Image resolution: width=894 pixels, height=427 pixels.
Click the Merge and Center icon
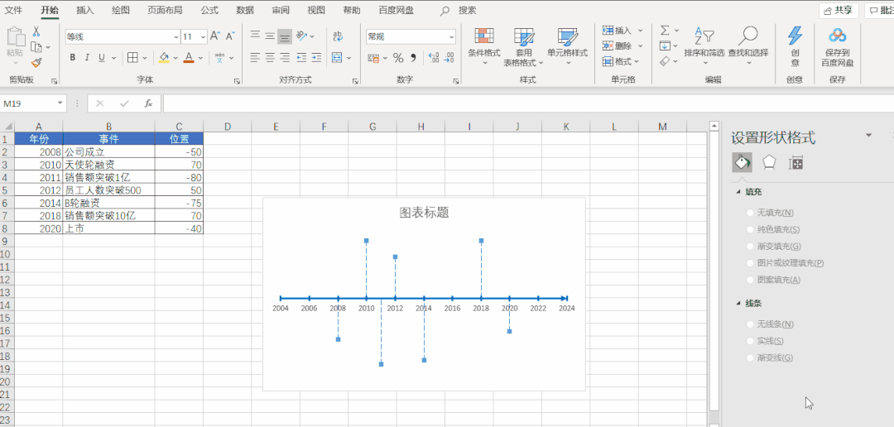point(337,58)
